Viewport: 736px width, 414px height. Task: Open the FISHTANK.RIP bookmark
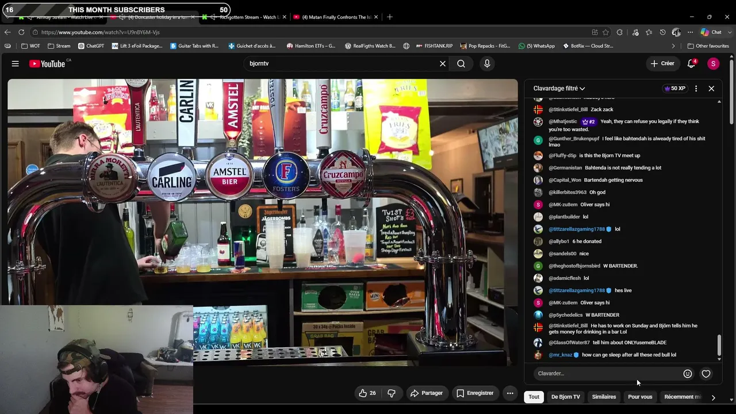pos(434,46)
